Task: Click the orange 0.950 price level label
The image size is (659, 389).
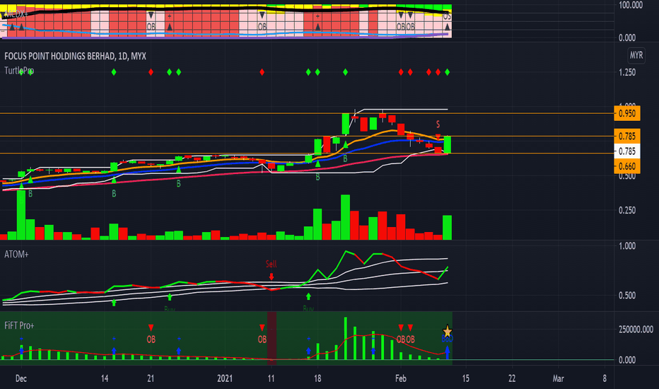Action: (626, 114)
